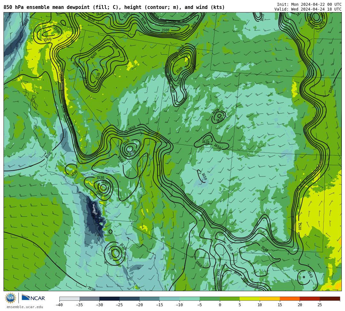Pick the yellow-green 5 to 10 swatch
345x311 pixels.
click(250, 299)
